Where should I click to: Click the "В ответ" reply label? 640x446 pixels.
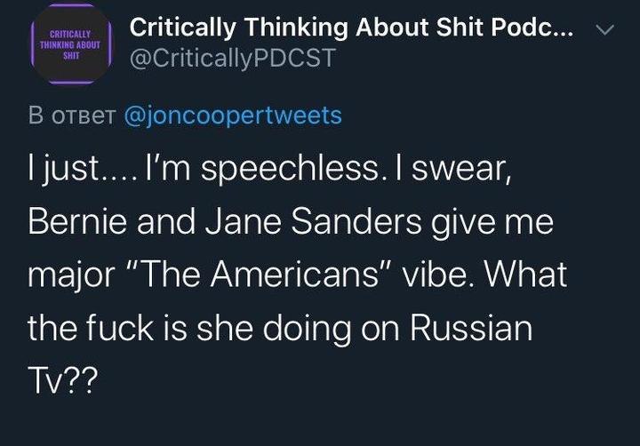[x=74, y=116]
